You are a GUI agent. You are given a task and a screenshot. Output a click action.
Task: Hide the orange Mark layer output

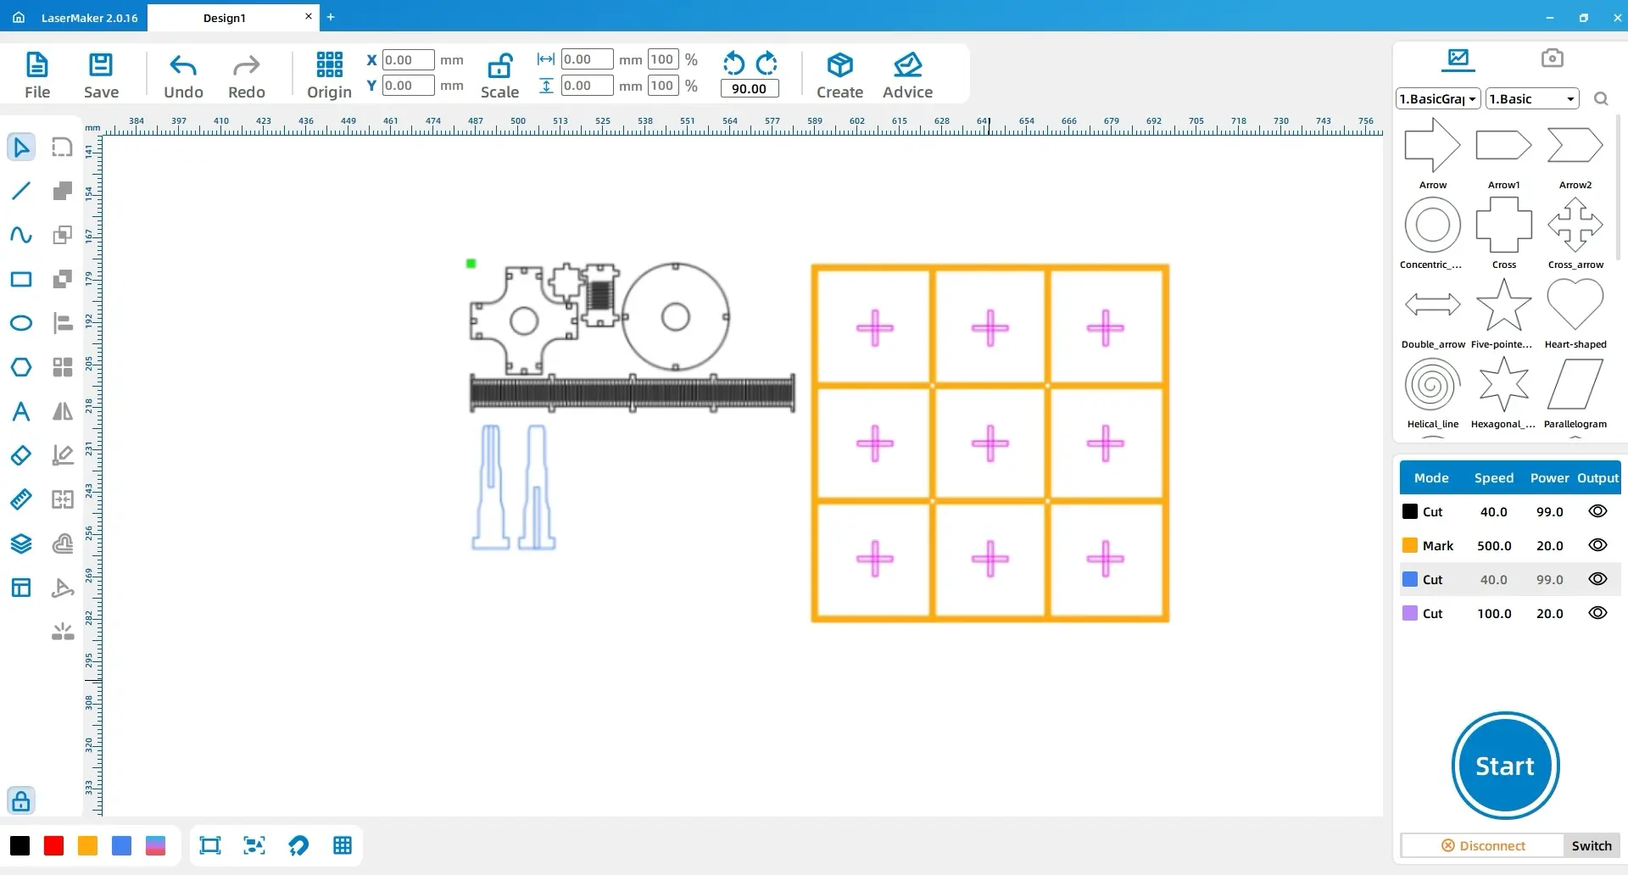(1597, 545)
